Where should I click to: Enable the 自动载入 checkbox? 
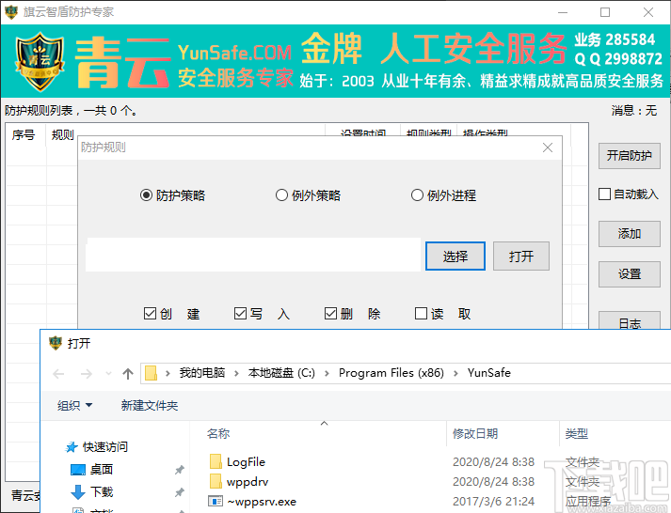[604, 194]
